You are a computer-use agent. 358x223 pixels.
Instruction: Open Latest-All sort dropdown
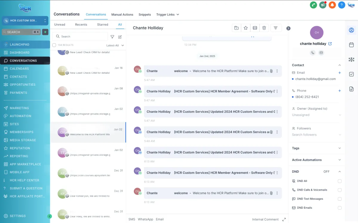click(x=115, y=45)
